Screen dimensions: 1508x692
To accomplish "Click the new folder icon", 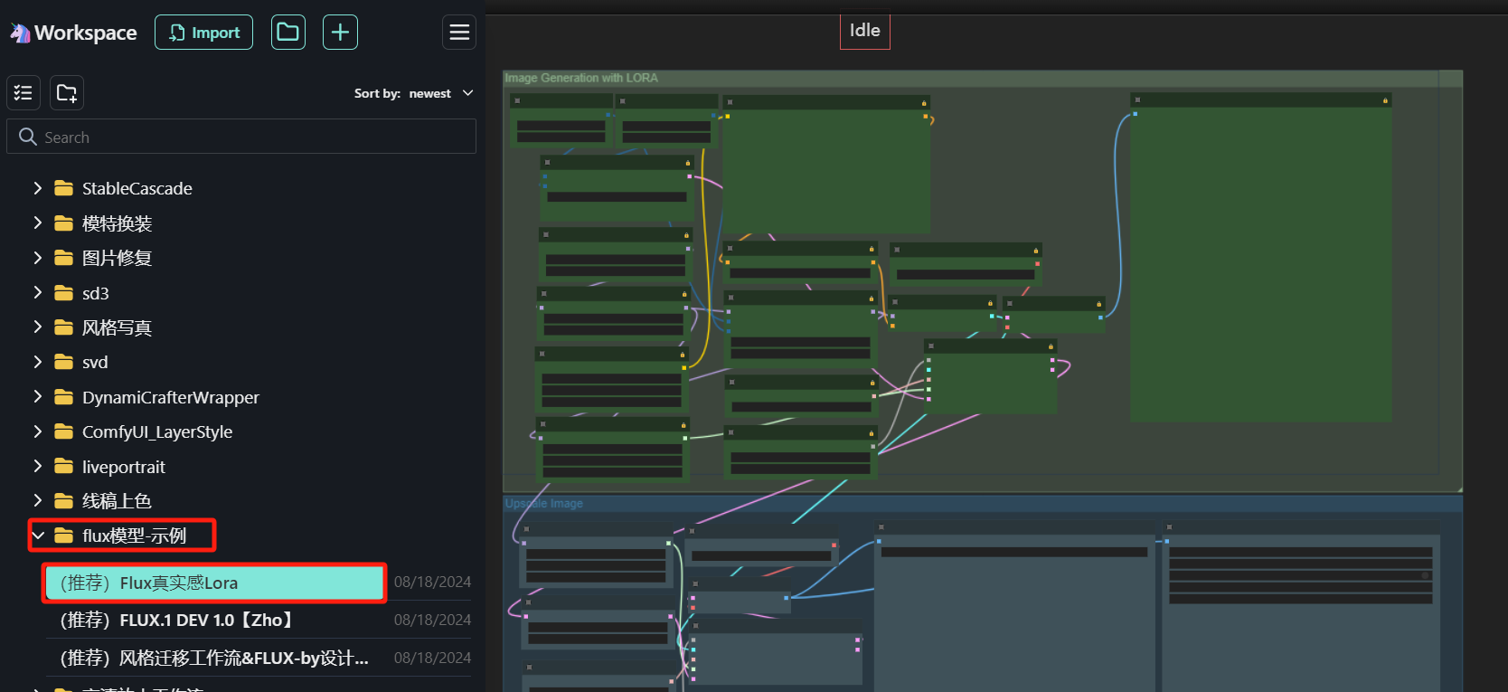I will (x=67, y=92).
